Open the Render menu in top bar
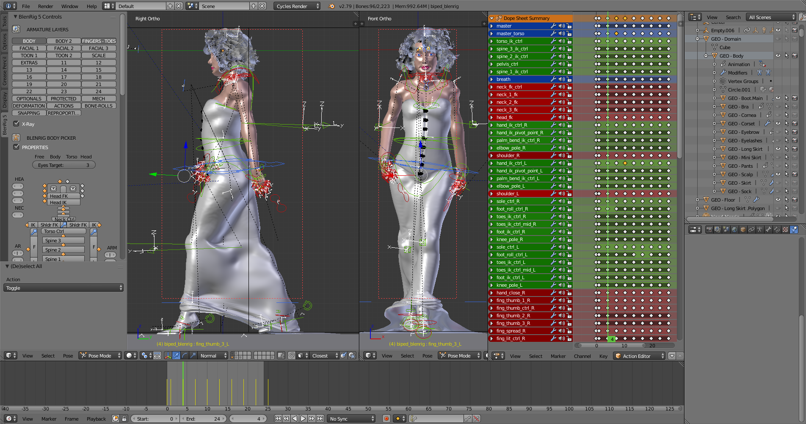The height and width of the screenshot is (424, 806). pos(45,6)
